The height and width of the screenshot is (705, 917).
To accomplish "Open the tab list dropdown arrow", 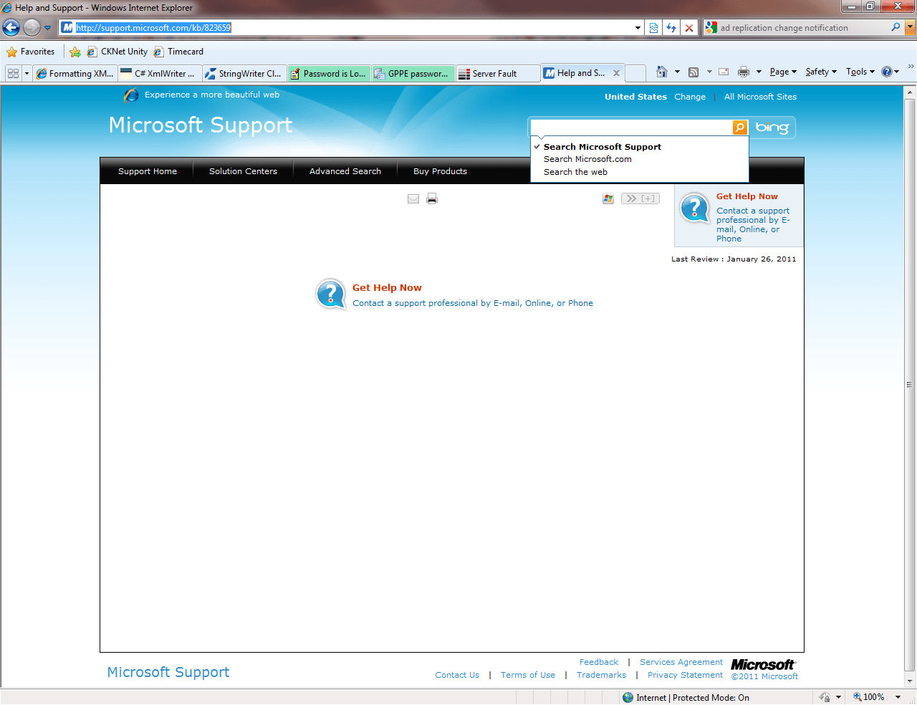I will pos(27,73).
